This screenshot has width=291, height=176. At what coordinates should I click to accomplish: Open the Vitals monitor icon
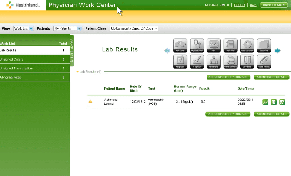click(x=214, y=45)
